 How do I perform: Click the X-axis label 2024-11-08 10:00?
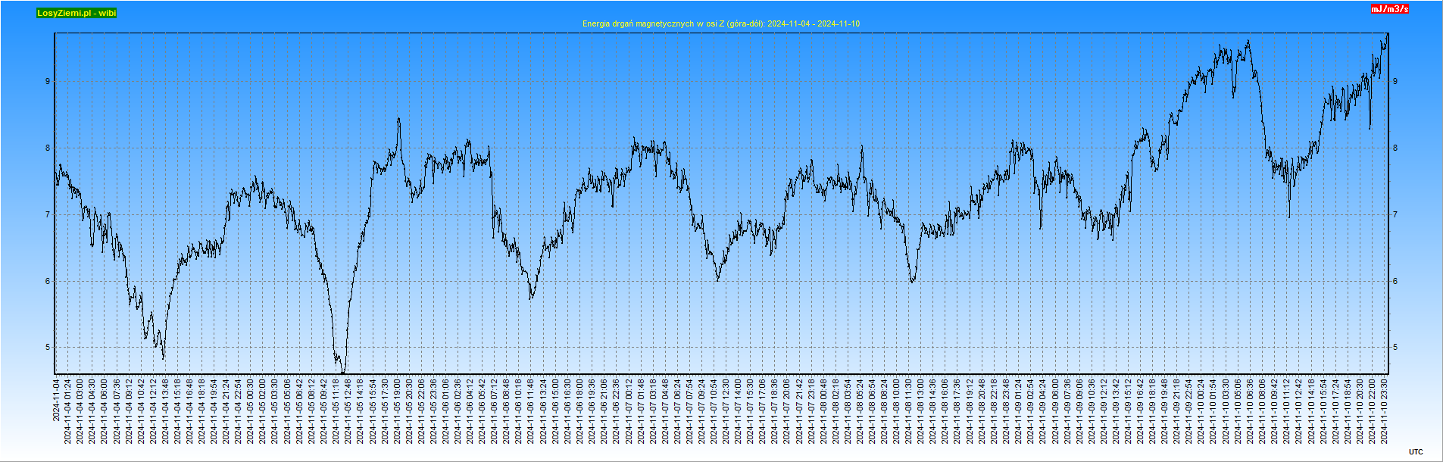tap(897, 410)
